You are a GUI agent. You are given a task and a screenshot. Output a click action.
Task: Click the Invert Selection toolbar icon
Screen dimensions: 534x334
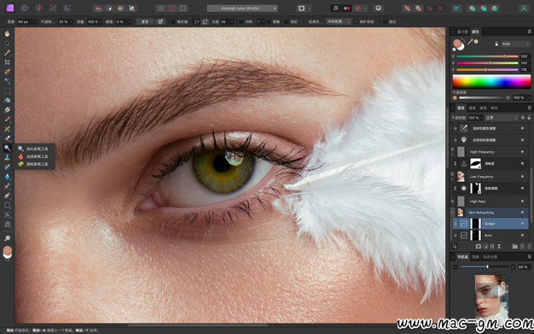(x=183, y=9)
